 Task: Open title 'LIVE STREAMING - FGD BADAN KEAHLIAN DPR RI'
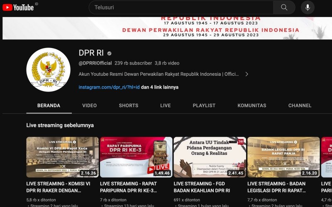202,187
